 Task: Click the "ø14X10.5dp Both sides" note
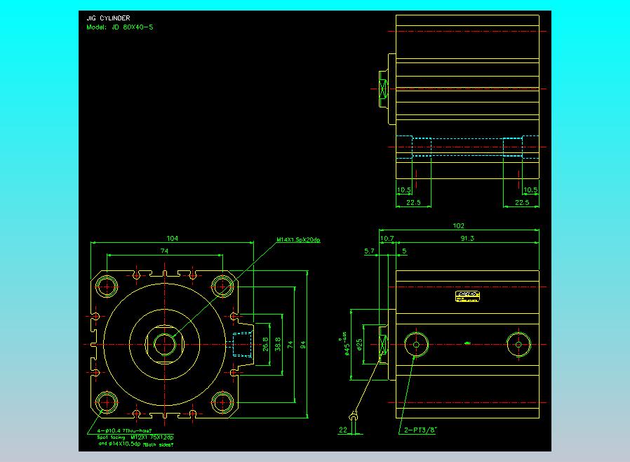coord(136,444)
